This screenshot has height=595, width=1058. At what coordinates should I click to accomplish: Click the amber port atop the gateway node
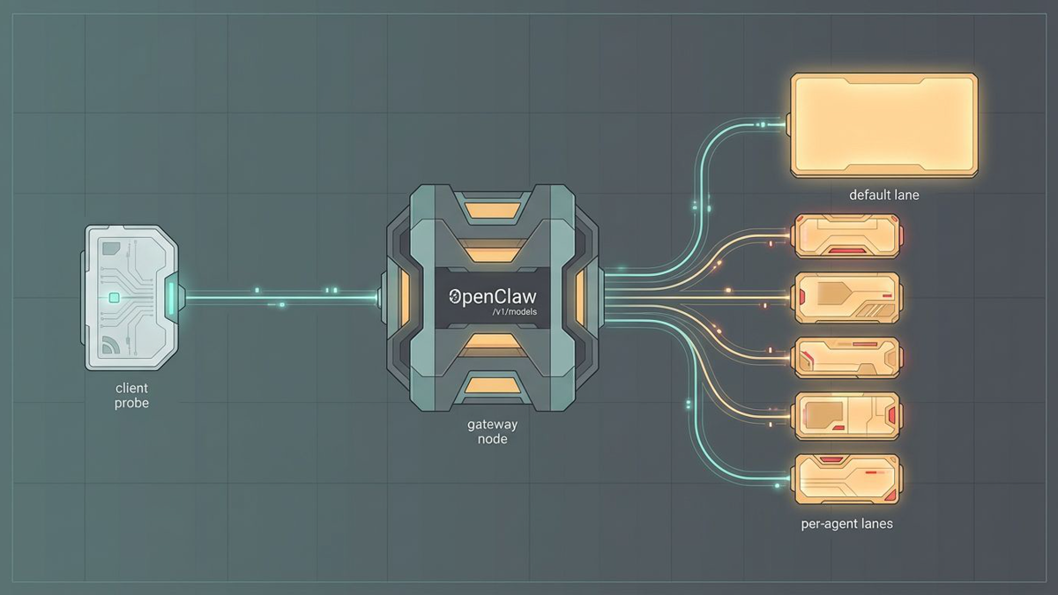click(x=491, y=209)
